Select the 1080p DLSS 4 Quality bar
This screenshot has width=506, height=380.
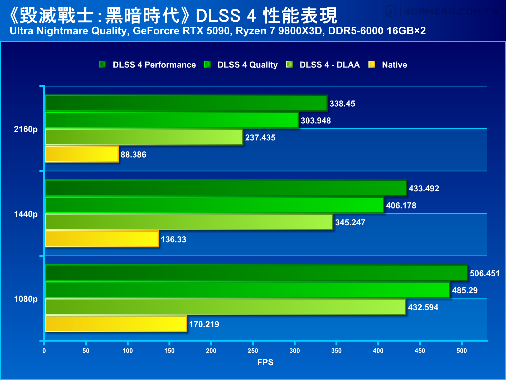tap(248, 290)
